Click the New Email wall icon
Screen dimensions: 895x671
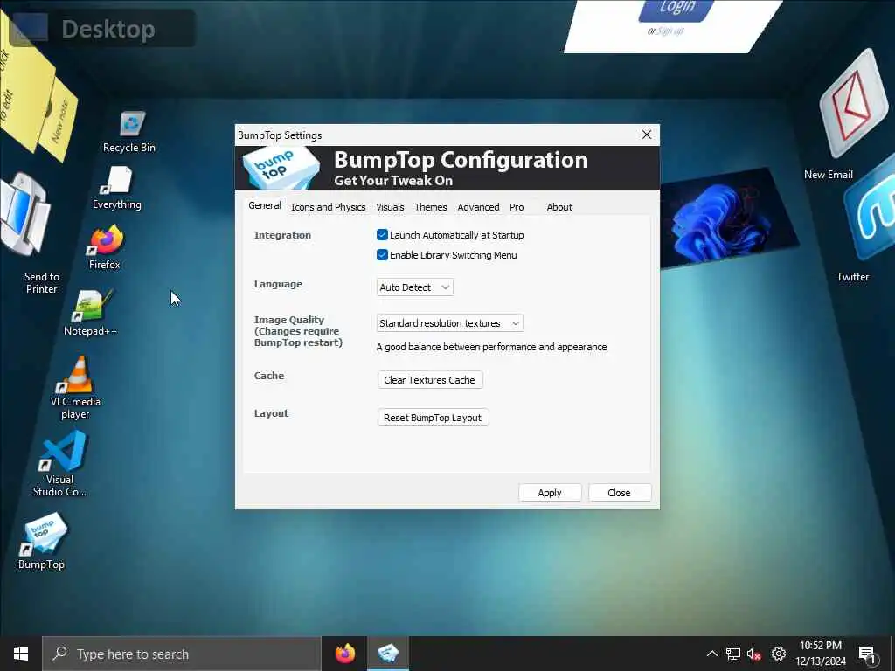pos(853,105)
